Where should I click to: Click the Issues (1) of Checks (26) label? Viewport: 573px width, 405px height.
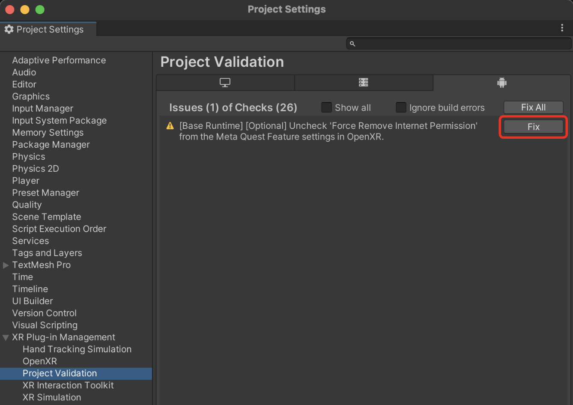[233, 107]
